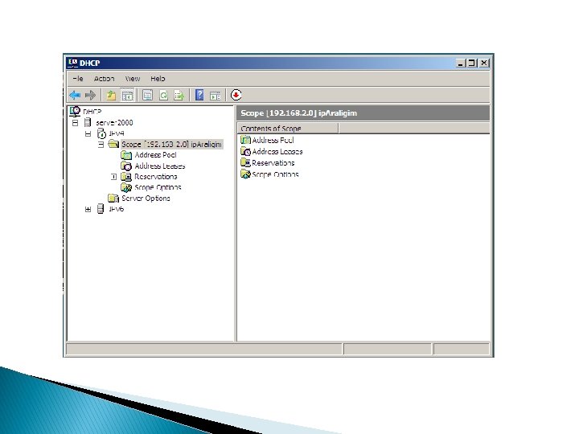Open the File menu
This screenshot has height=434, width=579.
click(x=78, y=79)
